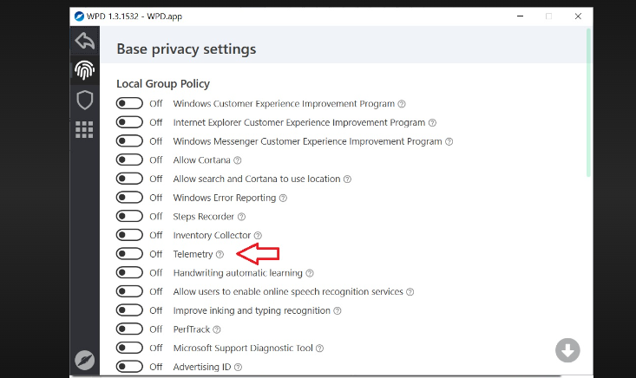This screenshot has width=636, height=378.
Task: Toggle Handwriting automatic learning switch
Action: tap(129, 273)
